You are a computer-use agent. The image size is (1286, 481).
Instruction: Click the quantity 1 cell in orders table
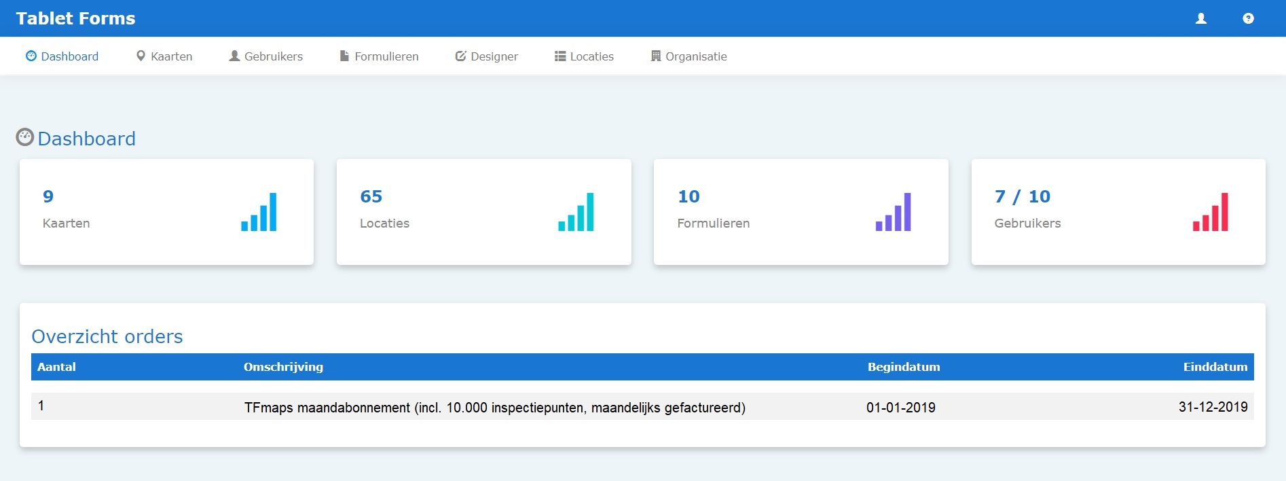coord(41,406)
